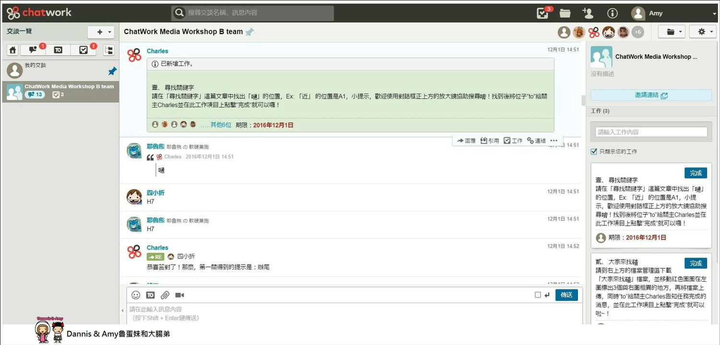The image size is (720, 345).
Task: Focus the message input area
Action: 355,313
